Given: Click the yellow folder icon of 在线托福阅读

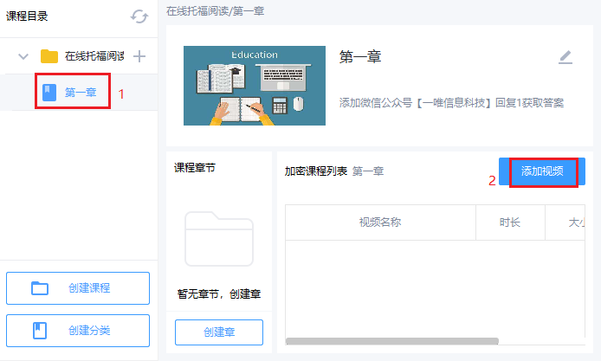Looking at the screenshot, I should click(49, 56).
